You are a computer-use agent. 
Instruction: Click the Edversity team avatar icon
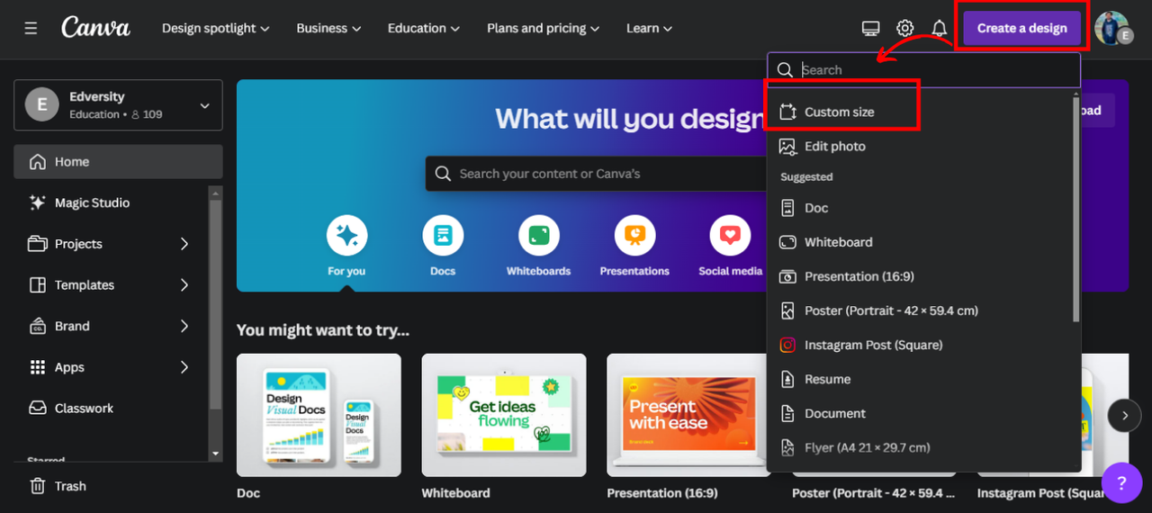click(41, 104)
